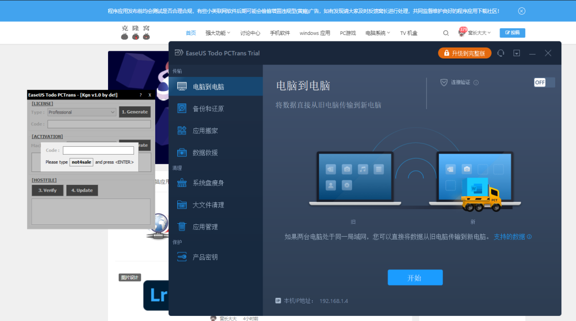The height and width of the screenshot is (321, 576).
Task: Open the PCTrans title bar menu dropdown icon
Action: tap(516, 53)
